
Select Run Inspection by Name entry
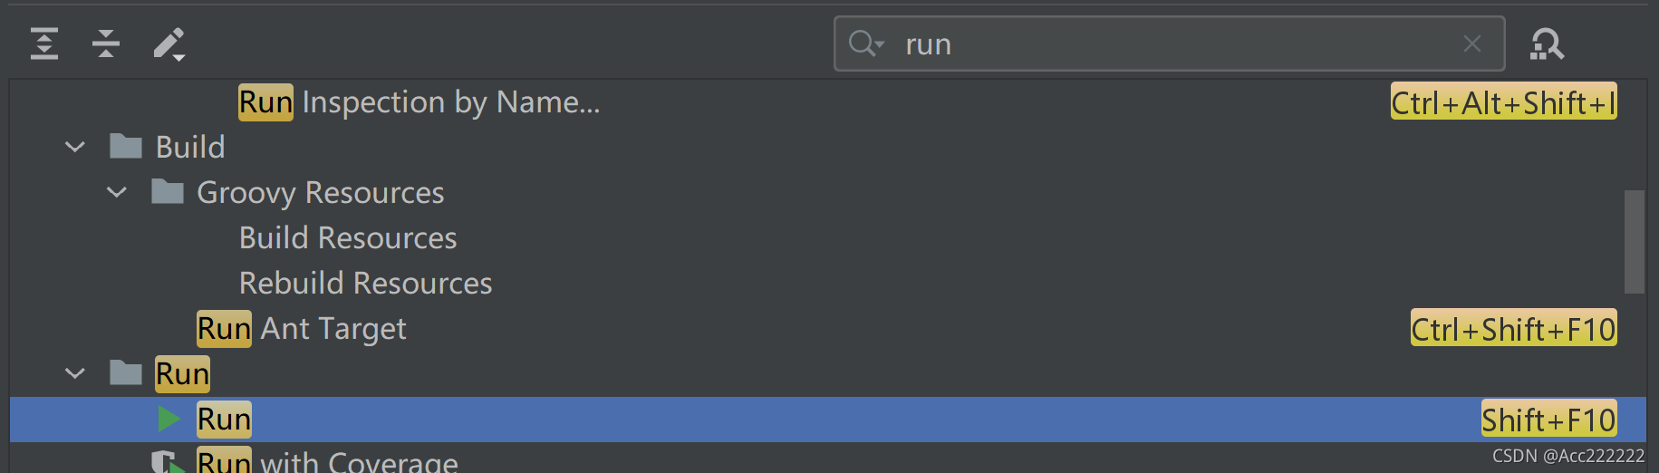pos(419,101)
